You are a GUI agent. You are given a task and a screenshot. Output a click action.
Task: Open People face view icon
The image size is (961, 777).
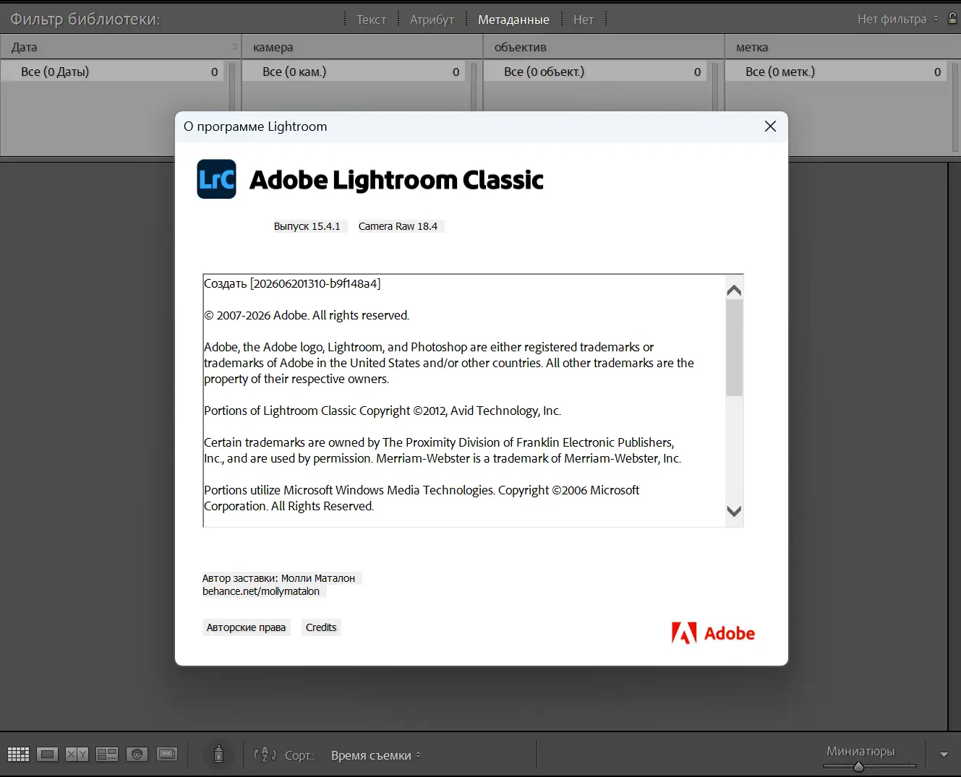(x=137, y=755)
